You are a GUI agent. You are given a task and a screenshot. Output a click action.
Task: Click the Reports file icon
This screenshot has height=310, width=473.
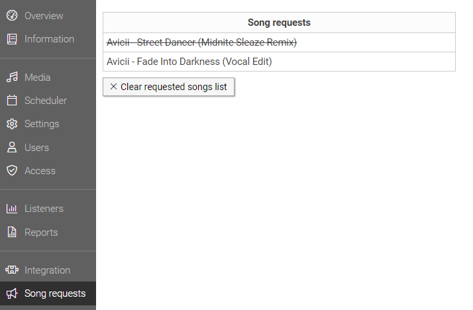pyautogui.click(x=12, y=232)
